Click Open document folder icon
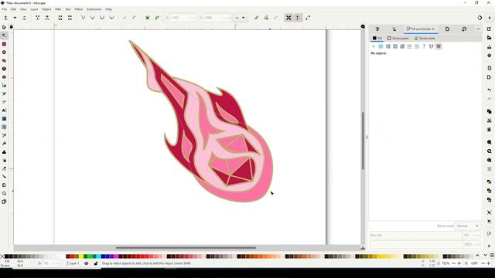 click(490, 38)
